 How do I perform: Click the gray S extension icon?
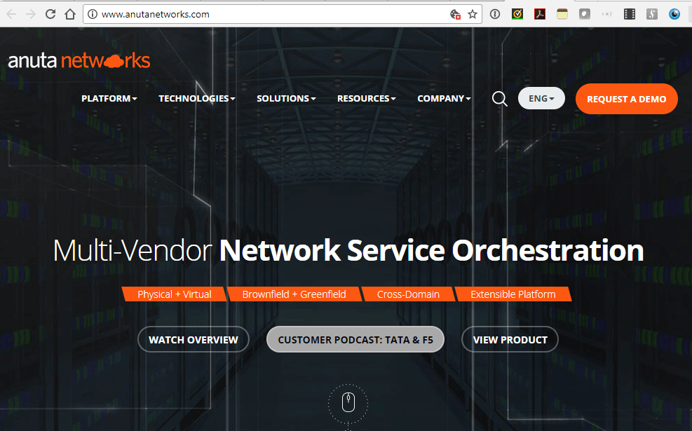(x=652, y=13)
